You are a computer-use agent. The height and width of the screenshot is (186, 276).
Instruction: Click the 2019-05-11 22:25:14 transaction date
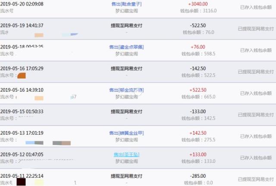click(22, 176)
